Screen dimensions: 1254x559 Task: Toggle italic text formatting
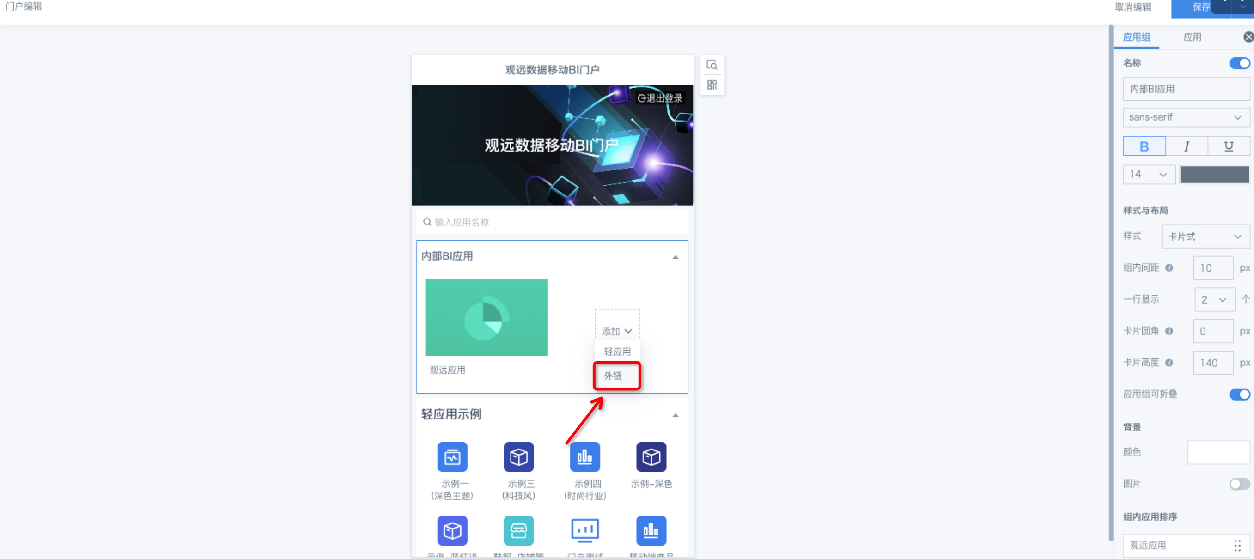point(1187,146)
